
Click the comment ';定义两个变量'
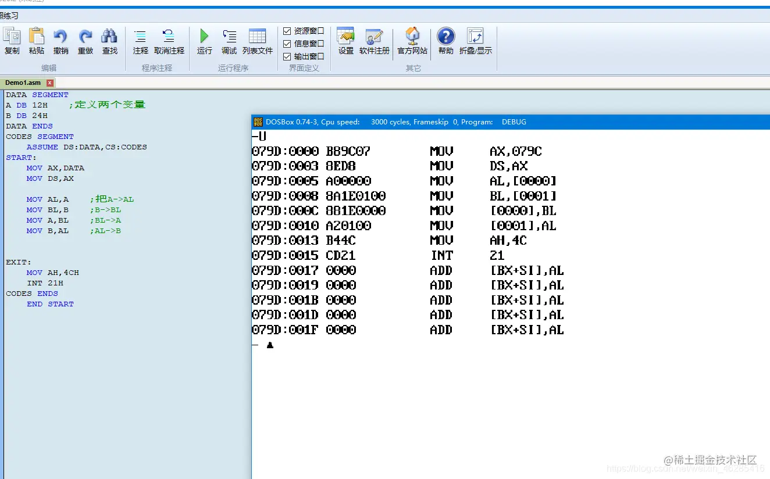(x=107, y=105)
